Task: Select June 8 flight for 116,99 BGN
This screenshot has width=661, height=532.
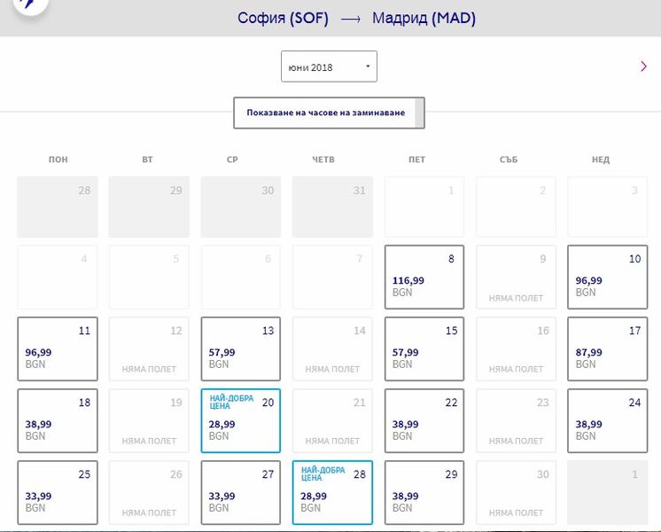Action: (424, 278)
